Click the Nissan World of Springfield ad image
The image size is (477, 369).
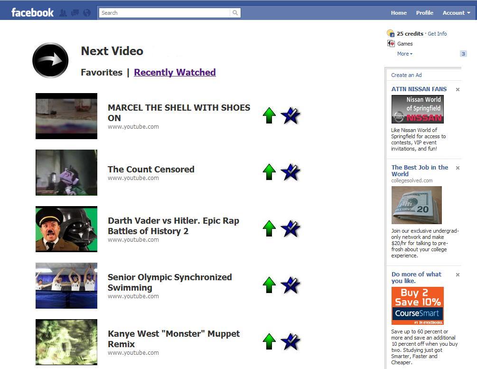coord(417,109)
